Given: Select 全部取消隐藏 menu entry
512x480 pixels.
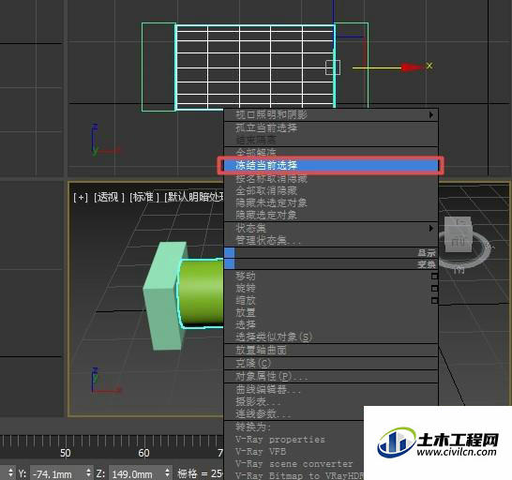Looking at the screenshot, I should pos(331,190).
